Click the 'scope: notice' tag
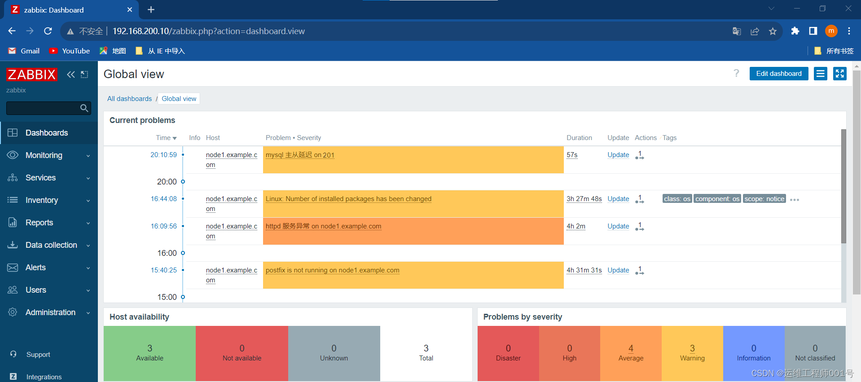Screen dimensions: 861x382 (764, 199)
